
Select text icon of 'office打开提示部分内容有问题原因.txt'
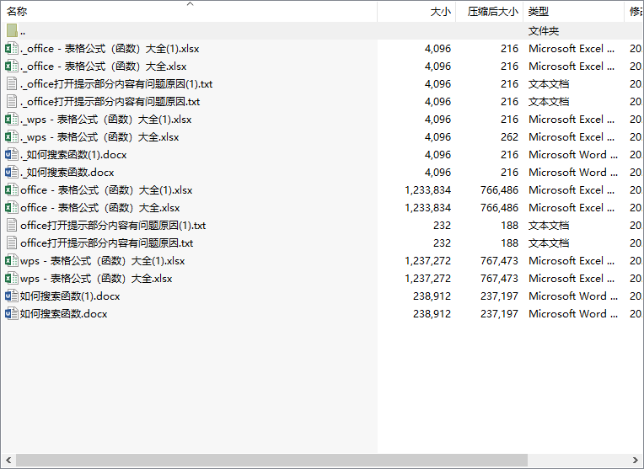(x=12, y=242)
